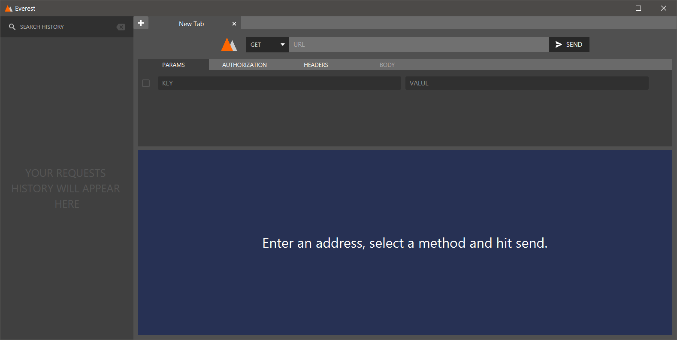Close the New Tab tab
The height and width of the screenshot is (340, 677).
coord(234,24)
